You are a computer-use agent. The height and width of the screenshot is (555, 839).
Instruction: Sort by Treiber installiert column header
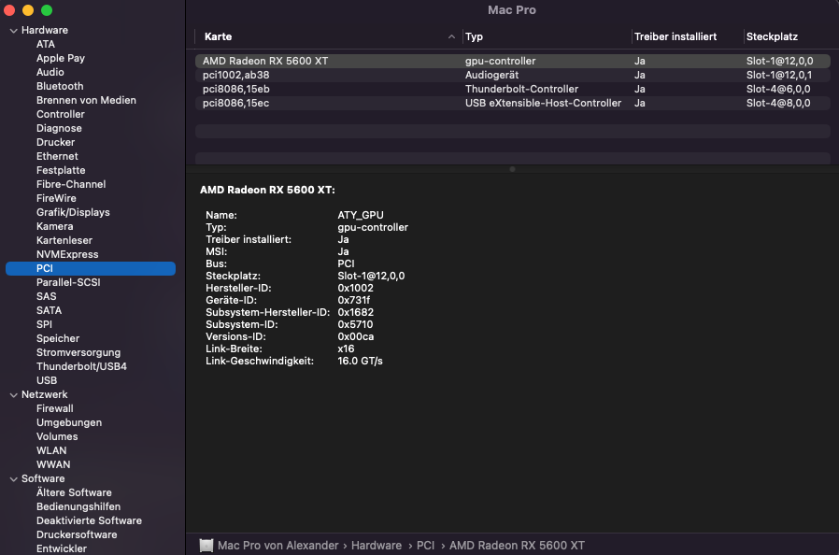[x=675, y=37]
